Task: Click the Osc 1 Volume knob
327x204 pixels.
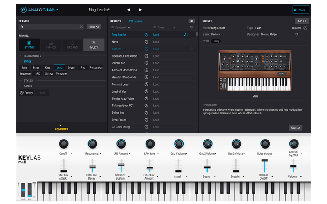Action: 179,144
